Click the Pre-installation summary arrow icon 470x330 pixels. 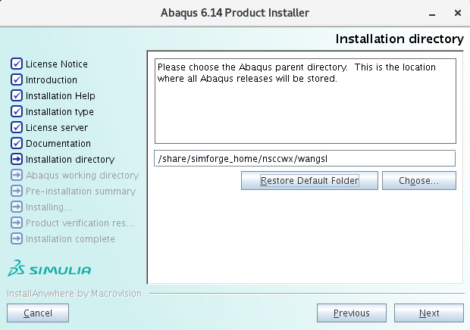click(x=17, y=191)
